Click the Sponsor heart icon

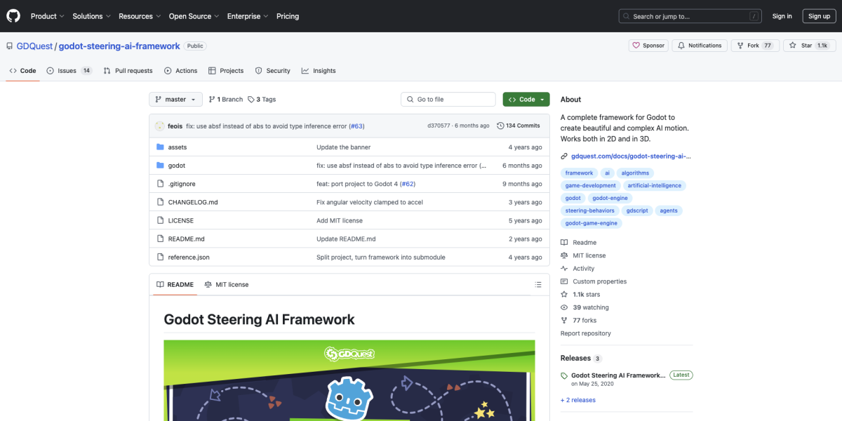pyautogui.click(x=637, y=45)
